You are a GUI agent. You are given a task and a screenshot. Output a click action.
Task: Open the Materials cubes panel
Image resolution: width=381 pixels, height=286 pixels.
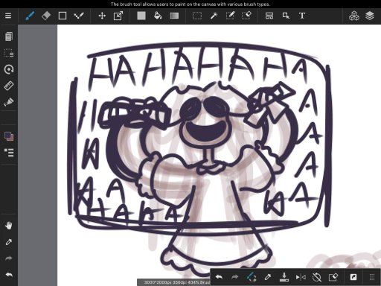point(354,16)
